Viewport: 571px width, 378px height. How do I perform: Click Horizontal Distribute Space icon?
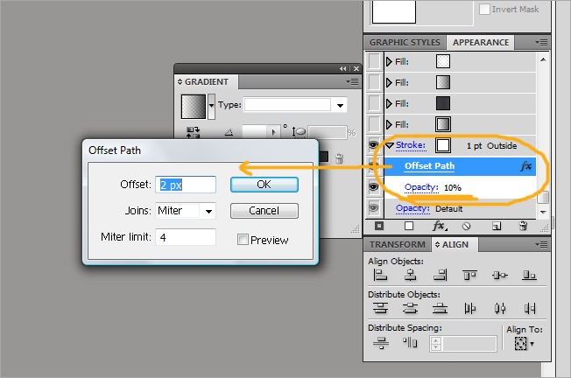(x=410, y=342)
